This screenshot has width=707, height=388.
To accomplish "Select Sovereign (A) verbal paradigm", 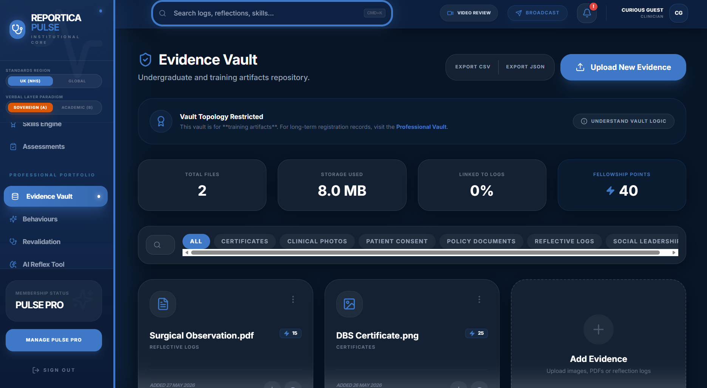I will pyautogui.click(x=30, y=108).
